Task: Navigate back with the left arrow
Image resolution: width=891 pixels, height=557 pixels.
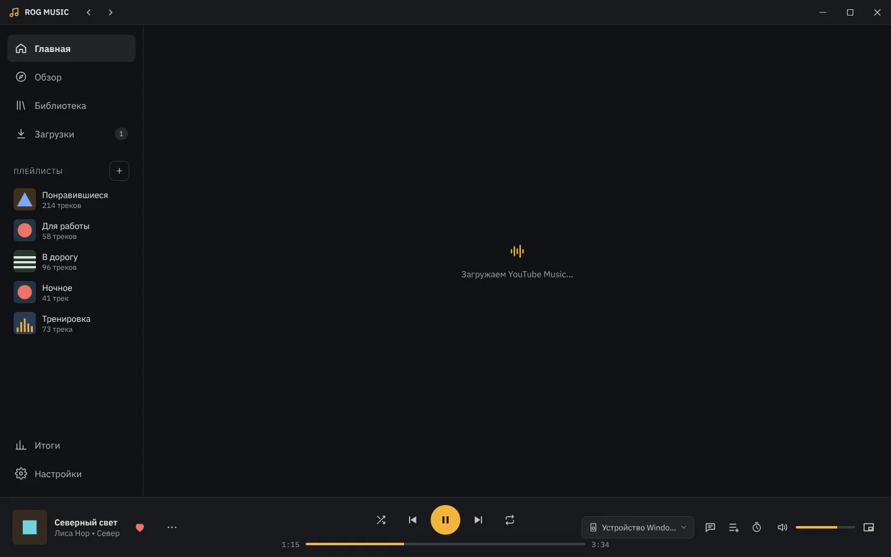Action: point(88,12)
